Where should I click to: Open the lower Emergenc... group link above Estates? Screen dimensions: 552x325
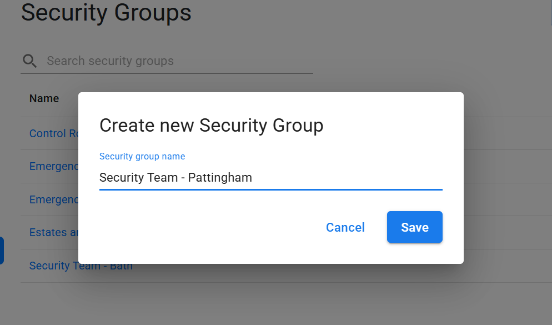point(54,199)
